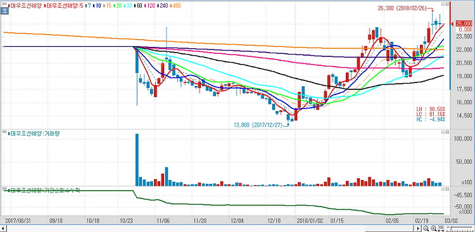475x232 pixels.
Task: Select the 15-day moving average legend
Action: [107, 6]
